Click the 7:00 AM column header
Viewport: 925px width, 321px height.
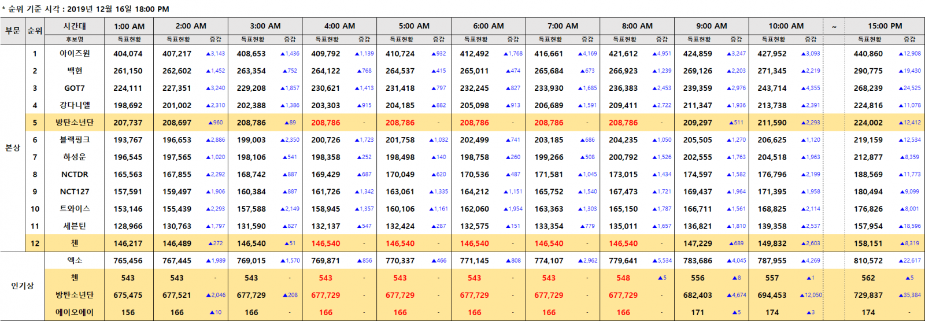pos(563,26)
